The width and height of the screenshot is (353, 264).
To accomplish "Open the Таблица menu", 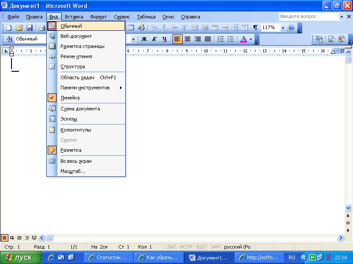I will (146, 17).
